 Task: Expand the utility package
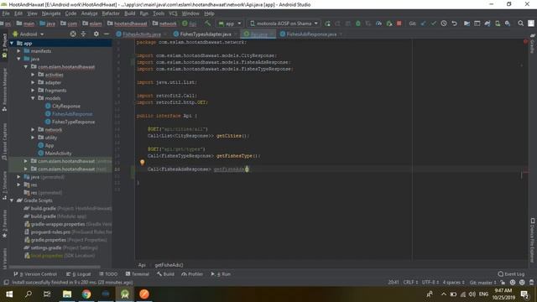click(33, 138)
